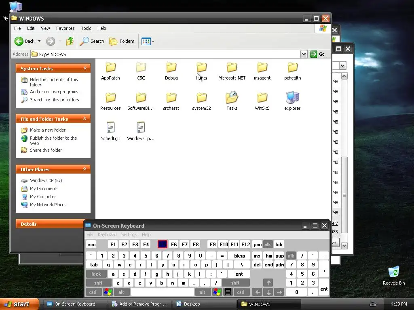Click Hide the contents of this folder

54,82
